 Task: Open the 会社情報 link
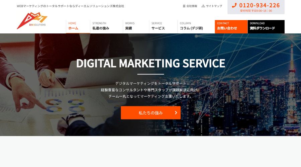[x=192, y=6]
